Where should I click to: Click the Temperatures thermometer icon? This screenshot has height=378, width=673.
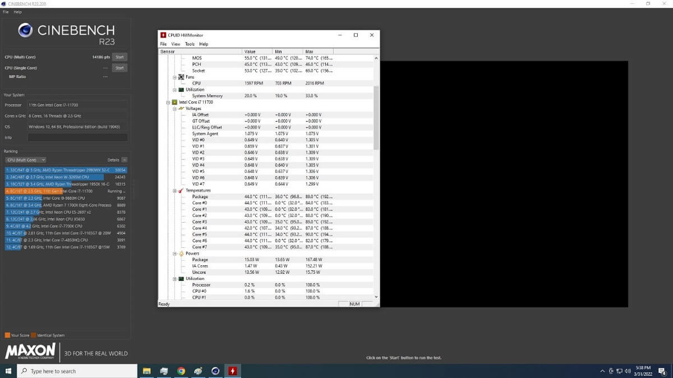(181, 190)
